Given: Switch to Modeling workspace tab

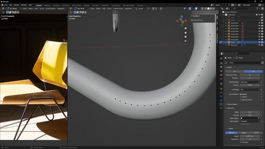Looking at the screenshot, I should 47,5.
